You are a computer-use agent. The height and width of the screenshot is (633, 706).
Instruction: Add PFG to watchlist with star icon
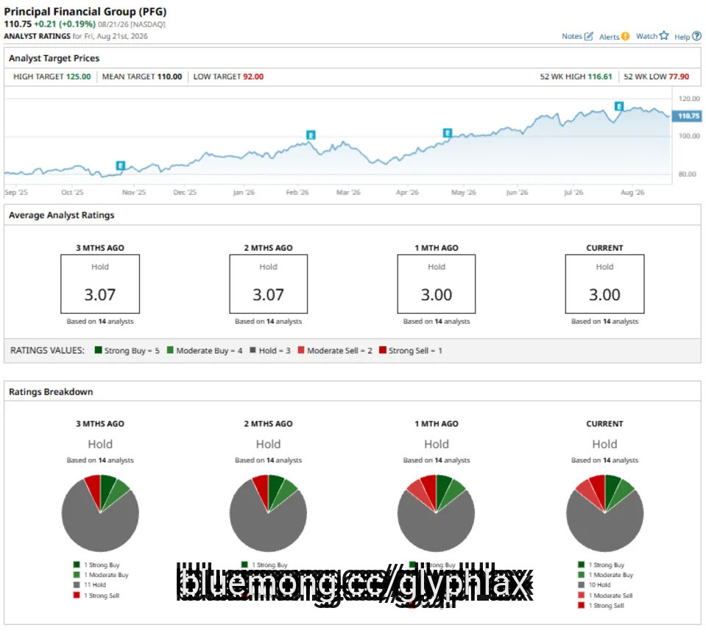pyautogui.click(x=664, y=35)
